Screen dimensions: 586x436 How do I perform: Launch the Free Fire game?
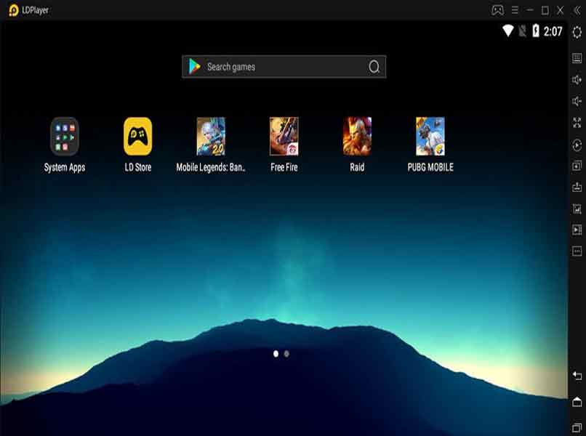284,137
